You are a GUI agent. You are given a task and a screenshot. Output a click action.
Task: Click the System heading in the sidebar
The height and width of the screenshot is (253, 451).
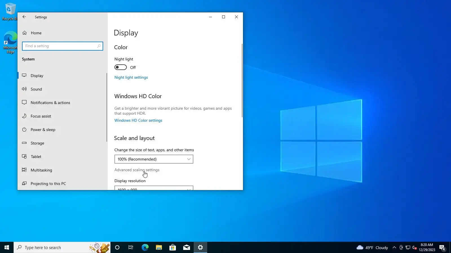point(28,59)
